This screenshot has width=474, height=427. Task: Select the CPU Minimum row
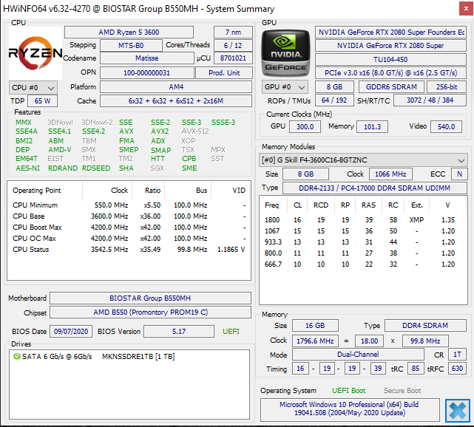129,205
